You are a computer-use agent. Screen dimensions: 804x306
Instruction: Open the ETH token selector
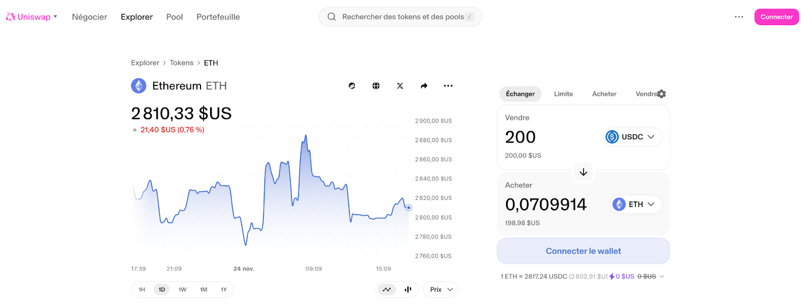coord(636,205)
